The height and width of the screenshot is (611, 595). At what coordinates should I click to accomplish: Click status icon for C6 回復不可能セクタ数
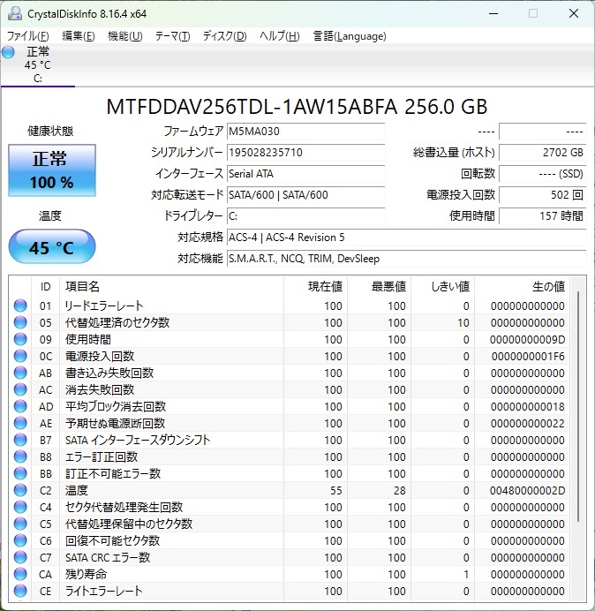(20, 540)
